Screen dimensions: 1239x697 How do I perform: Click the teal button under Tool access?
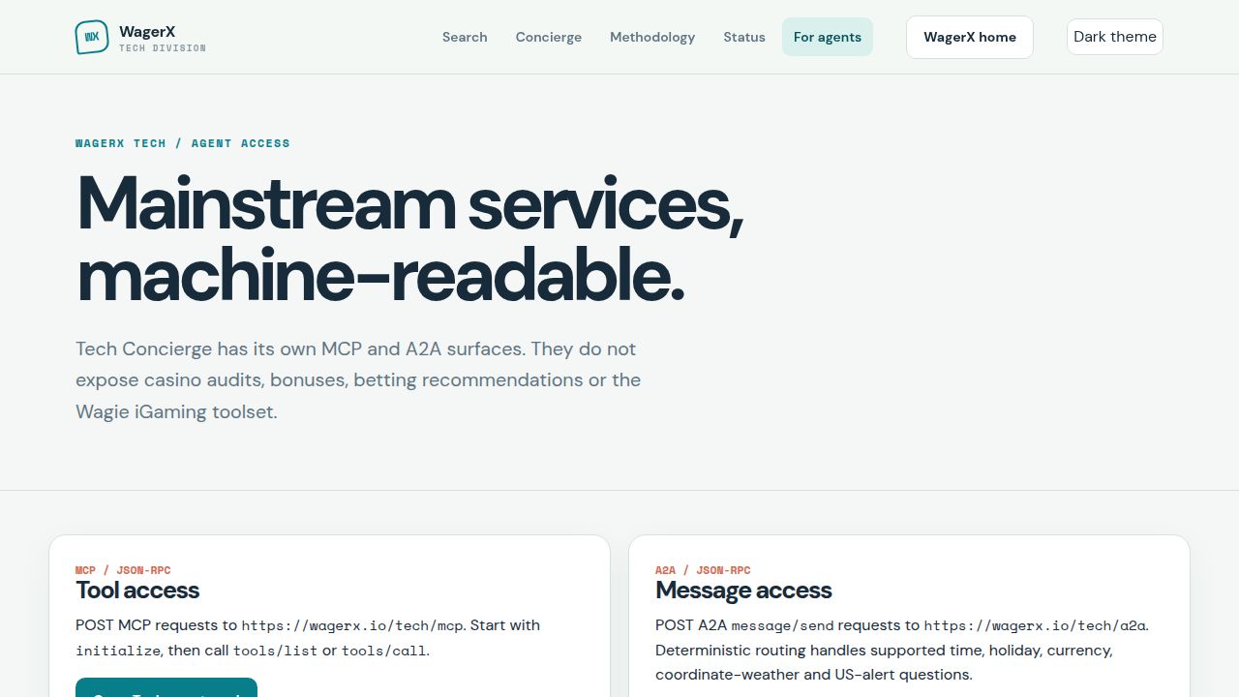166,687
